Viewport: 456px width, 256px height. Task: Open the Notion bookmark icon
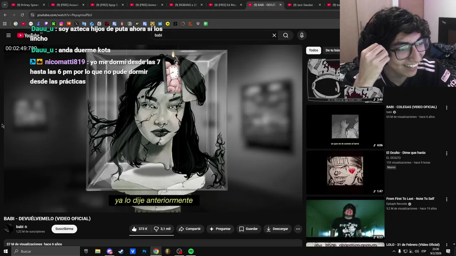tap(130, 24)
